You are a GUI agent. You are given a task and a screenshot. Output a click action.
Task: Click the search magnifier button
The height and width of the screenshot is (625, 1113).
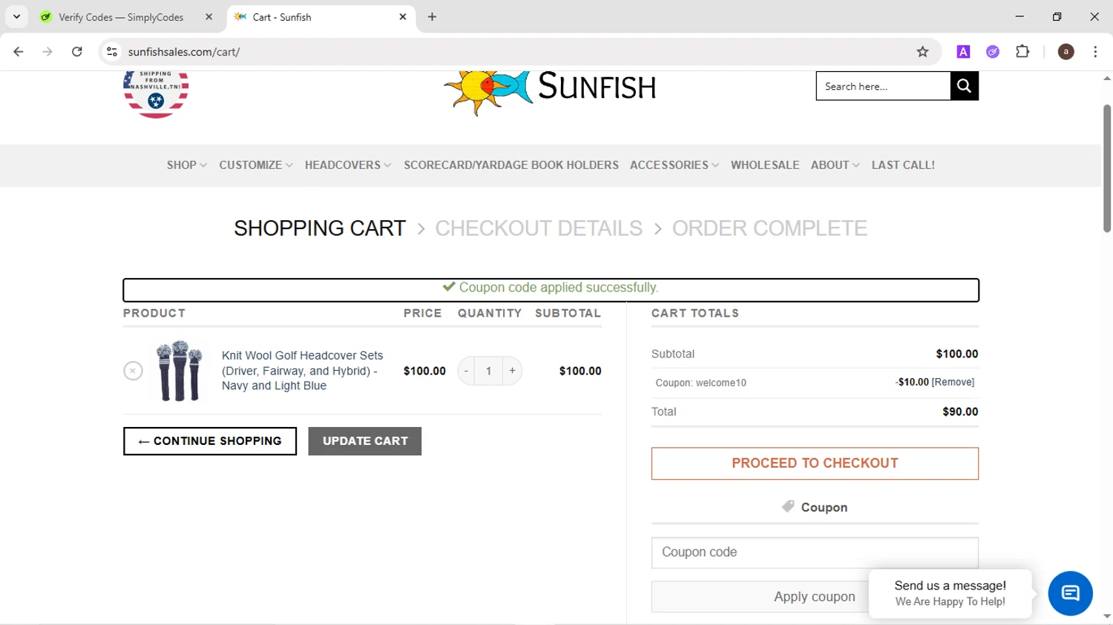pyautogui.click(x=964, y=86)
